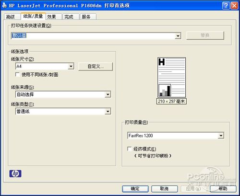Click the HP logo icon
The width and height of the screenshot is (240, 196).
tap(15, 173)
